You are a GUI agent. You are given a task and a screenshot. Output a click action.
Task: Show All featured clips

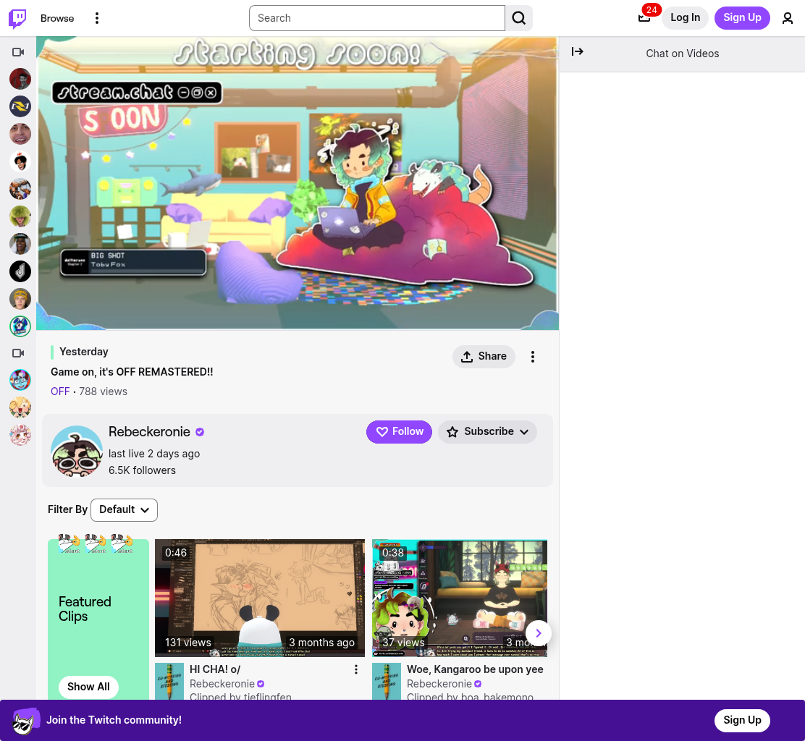(88, 687)
